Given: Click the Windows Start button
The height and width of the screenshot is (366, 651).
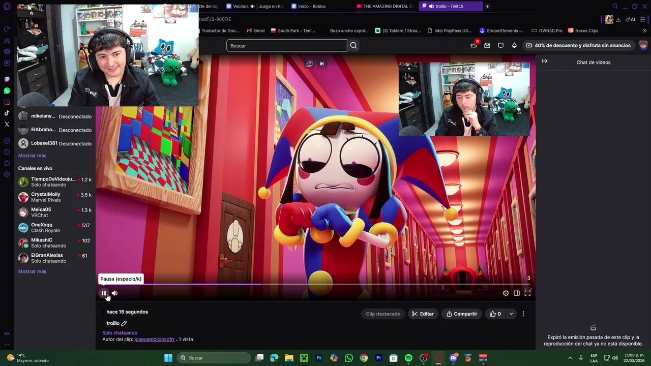Looking at the screenshot, I should 168,358.
